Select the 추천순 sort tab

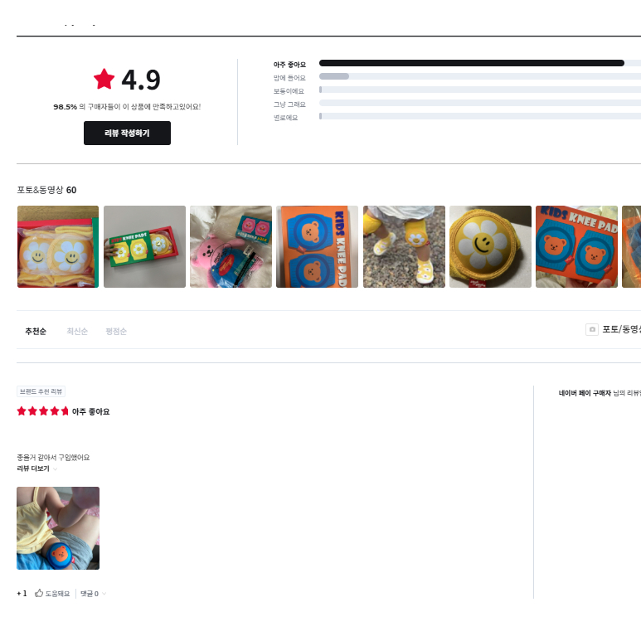point(36,331)
